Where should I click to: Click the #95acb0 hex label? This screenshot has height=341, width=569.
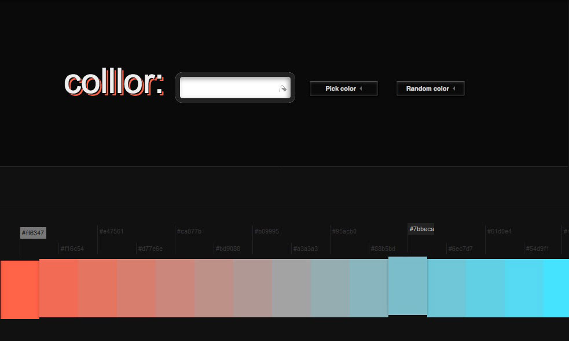coord(344,231)
